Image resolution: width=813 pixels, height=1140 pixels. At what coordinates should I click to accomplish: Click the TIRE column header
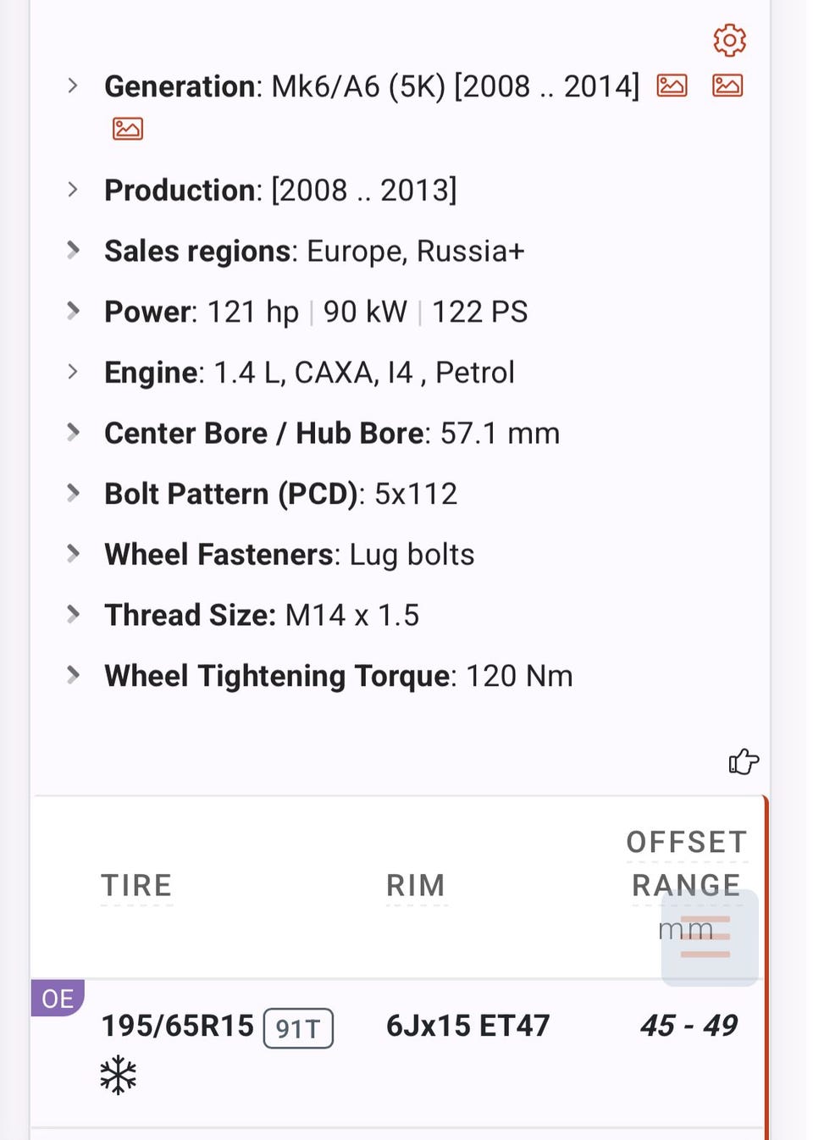[x=136, y=886]
